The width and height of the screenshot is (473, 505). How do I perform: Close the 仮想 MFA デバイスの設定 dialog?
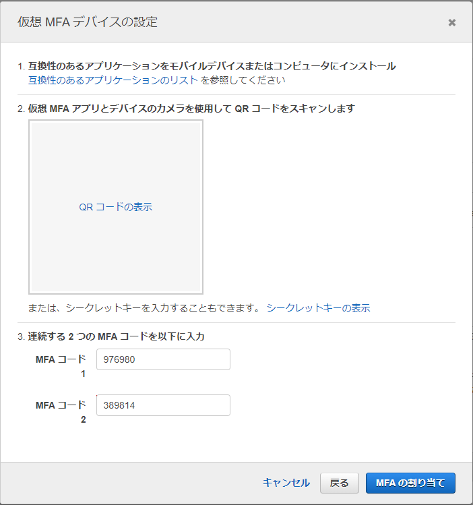(451, 22)
